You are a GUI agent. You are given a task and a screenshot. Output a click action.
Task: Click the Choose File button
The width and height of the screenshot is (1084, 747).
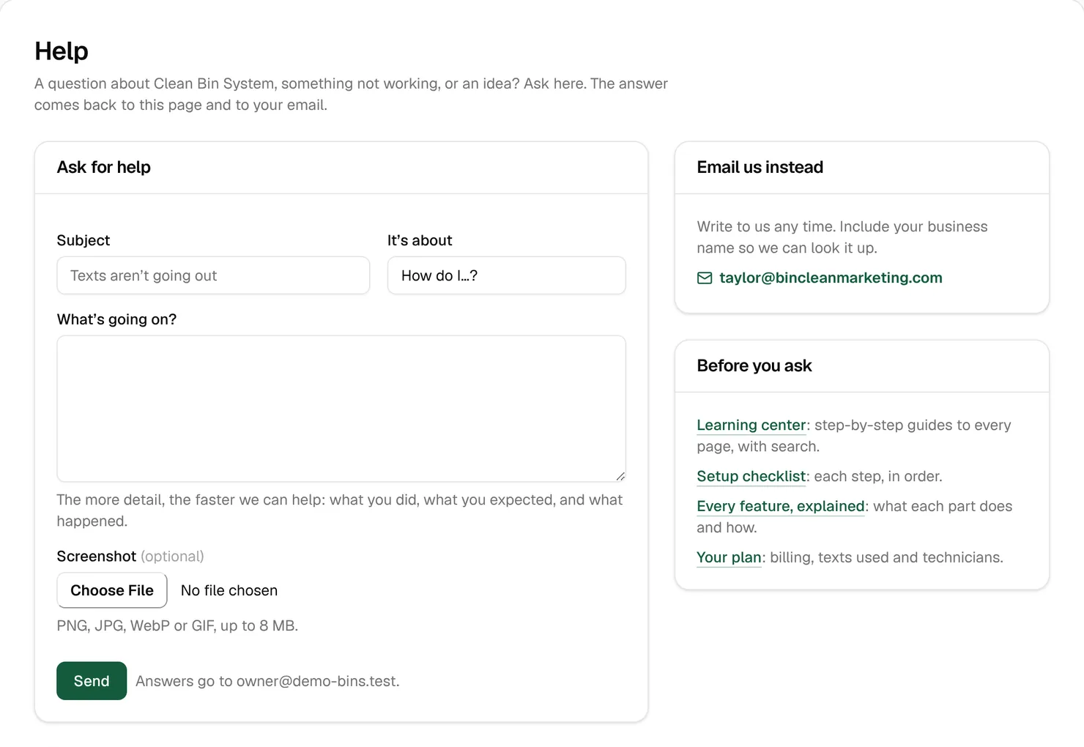112,590
